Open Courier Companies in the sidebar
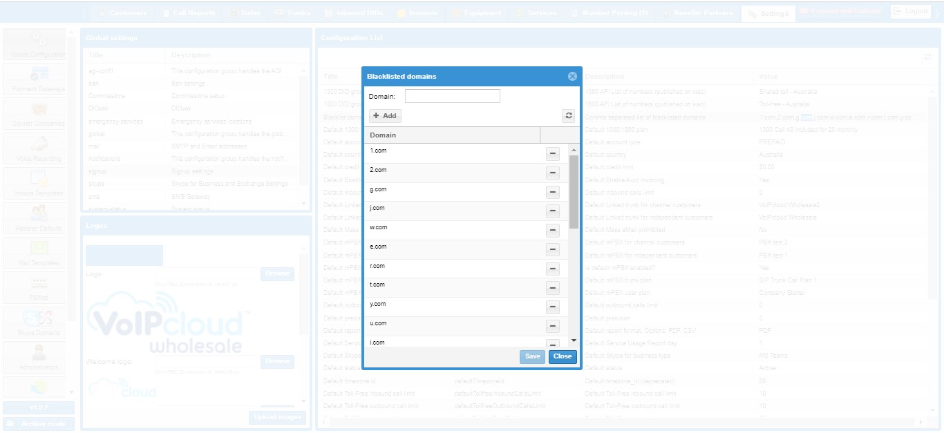This screenshot has height=433, width=944. click(35, 114)
